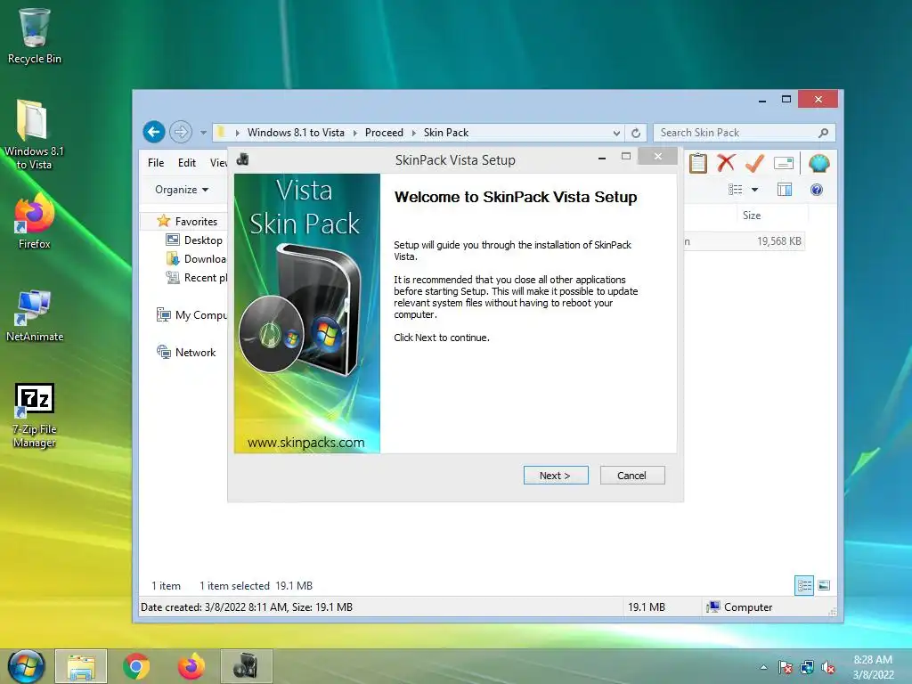The image size is (912, 684).
Task: Select the file row showing 19,568 KB
Action: 745,240
